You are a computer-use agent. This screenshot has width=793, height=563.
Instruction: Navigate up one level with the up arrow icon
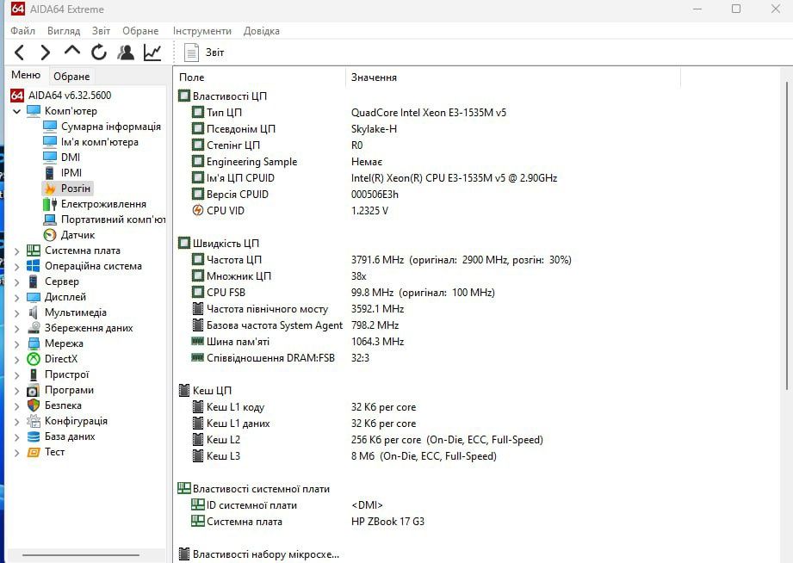(x=72, y=51)
